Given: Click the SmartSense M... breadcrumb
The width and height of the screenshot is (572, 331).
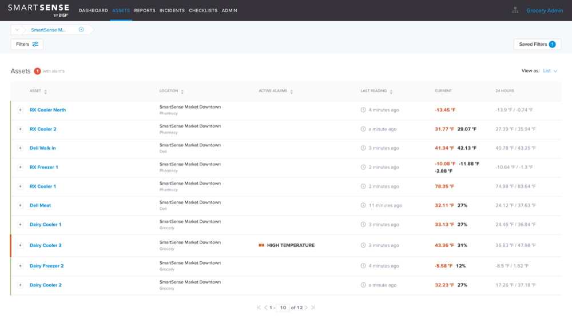Looking at the screenshot, I should 48,30.
